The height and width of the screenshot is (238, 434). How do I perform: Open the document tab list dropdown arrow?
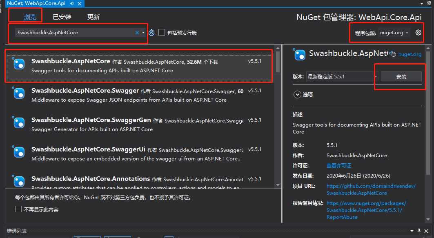click(421, 3)
